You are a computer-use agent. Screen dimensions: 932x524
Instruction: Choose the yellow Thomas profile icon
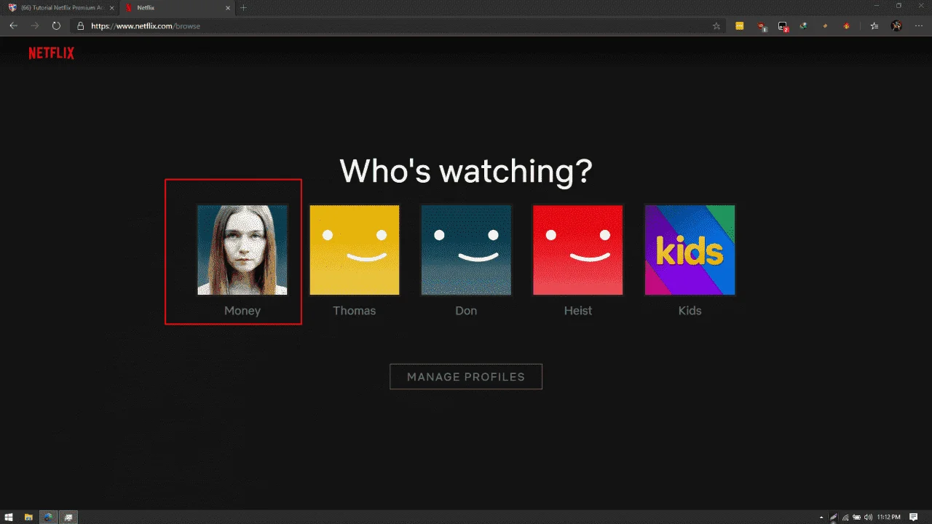coord(355,250)
